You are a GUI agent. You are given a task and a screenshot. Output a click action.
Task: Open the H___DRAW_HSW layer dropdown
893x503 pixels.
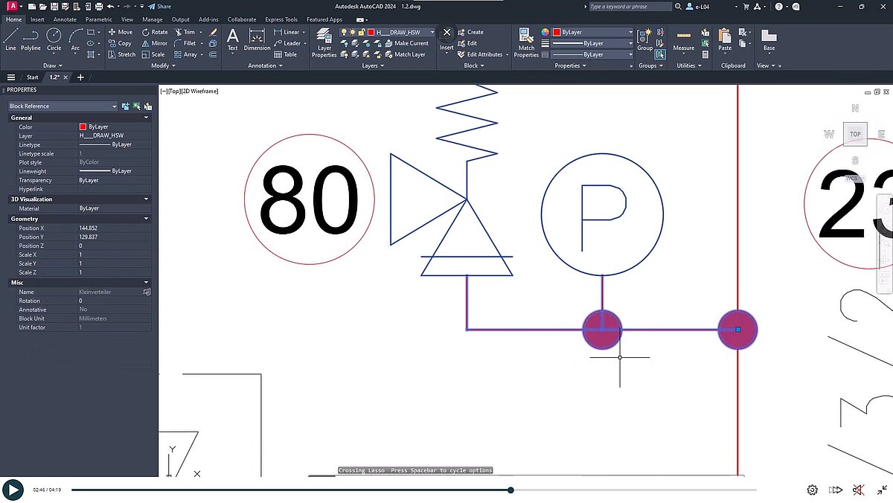pos(432,32)
